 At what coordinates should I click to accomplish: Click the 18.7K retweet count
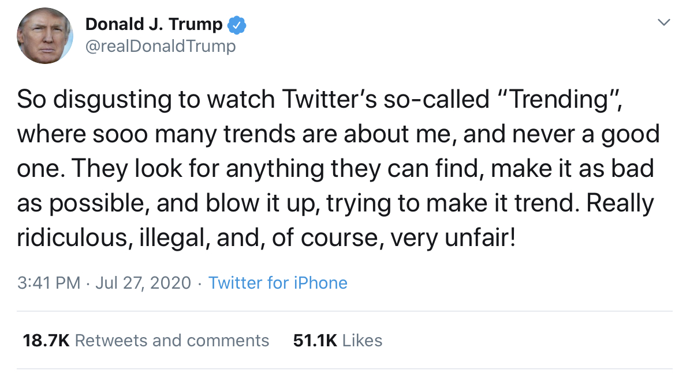point(46,340)
